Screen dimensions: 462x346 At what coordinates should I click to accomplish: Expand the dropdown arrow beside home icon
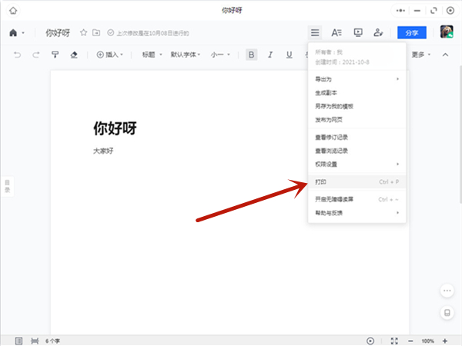click(x=23, y=33)
